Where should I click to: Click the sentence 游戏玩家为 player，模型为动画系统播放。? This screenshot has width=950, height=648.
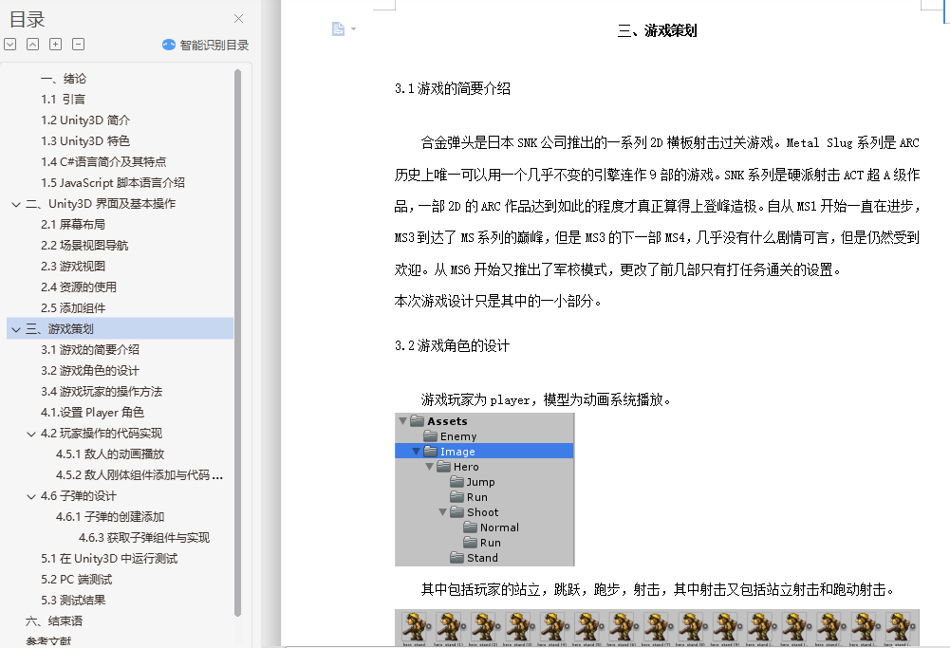click(x=546, y=399)
